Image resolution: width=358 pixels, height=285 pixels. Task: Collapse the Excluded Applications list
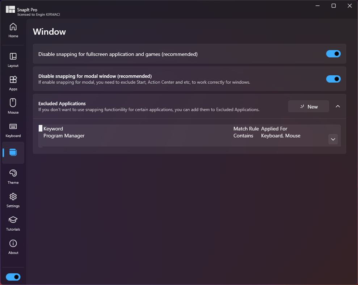click(x=338, y=106)
